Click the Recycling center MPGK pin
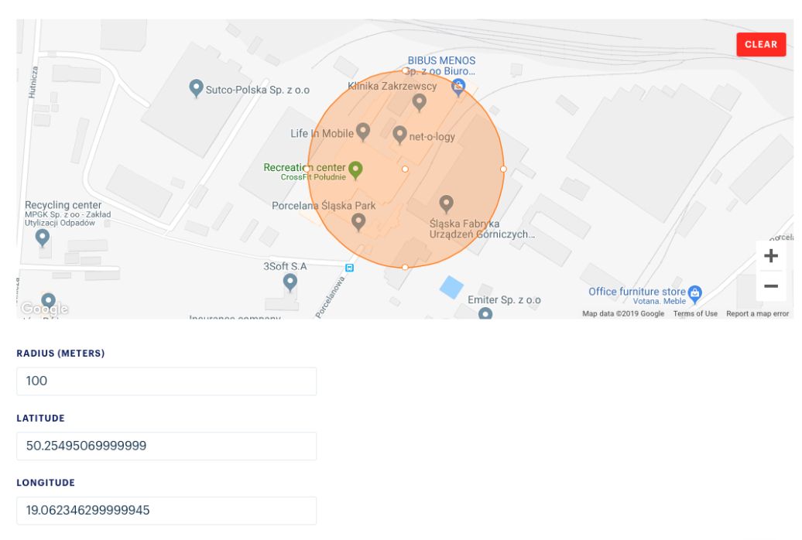802x540 pixels. pos(43,237)
